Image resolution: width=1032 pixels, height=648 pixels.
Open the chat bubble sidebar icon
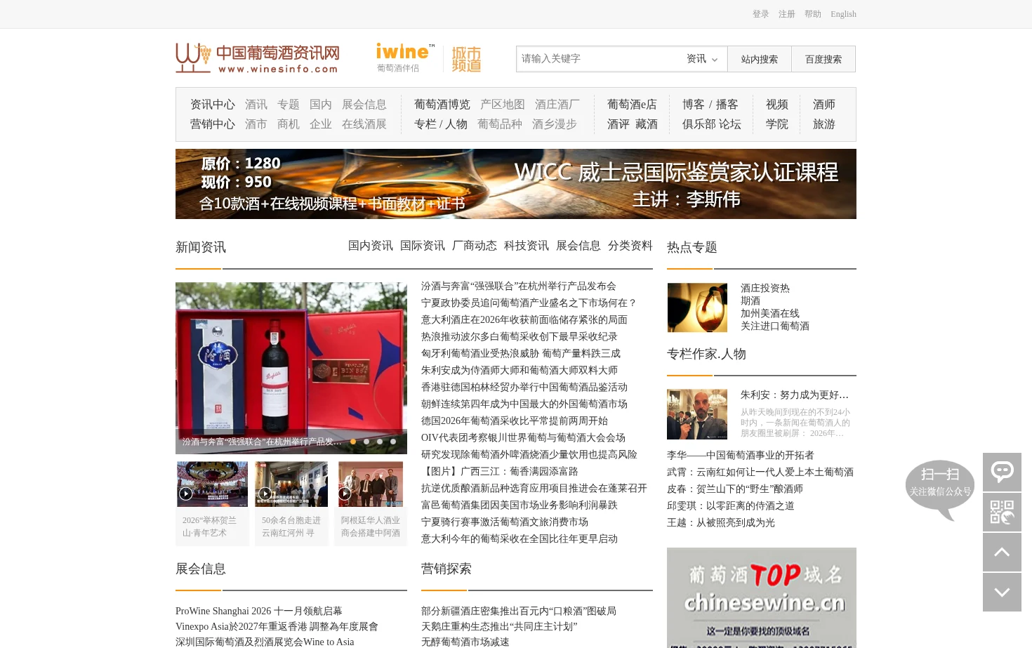click(1002, 472)
